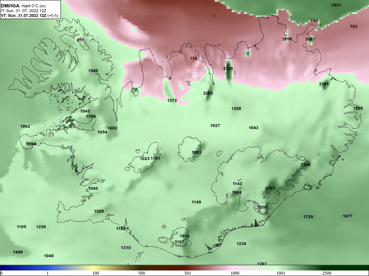This screenshot has width=369, height=276.
Task: Select the 1358 map value
Action: point(236,109)
